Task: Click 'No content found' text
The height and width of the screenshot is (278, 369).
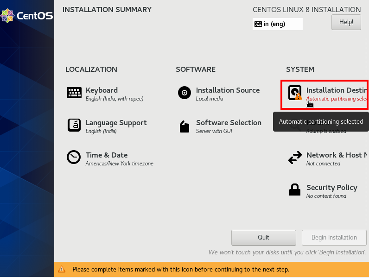Action: [x=326, y=196]
